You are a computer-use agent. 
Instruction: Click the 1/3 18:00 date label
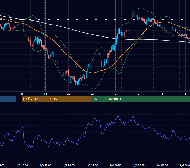[x=46, y=165]
